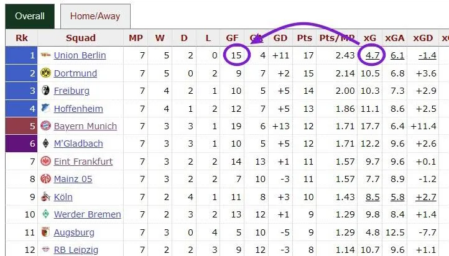449x256 pixels.
Task: Sort table by xG column header
Action: 369,38
